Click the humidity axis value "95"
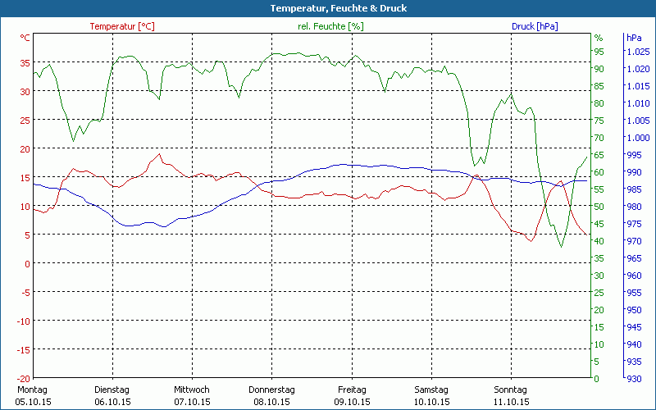This screenshot has height=410, width=656. [x=599, y=52]
